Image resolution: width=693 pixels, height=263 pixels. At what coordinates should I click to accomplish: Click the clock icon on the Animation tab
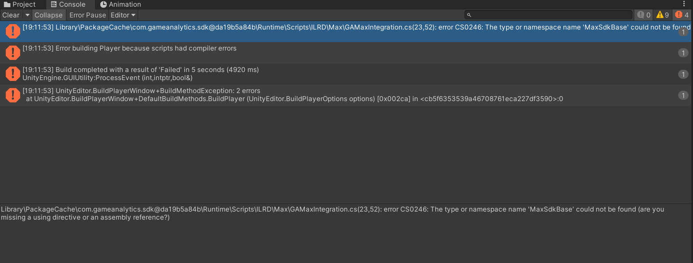tap(102, 4)
